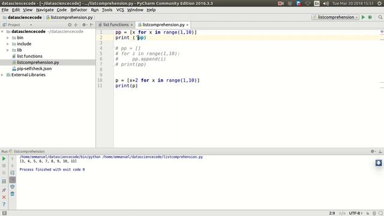This screenshot has height=216, width=384.
Task: Select listcomprehension.py in project tree
Action: pos(38,62)
